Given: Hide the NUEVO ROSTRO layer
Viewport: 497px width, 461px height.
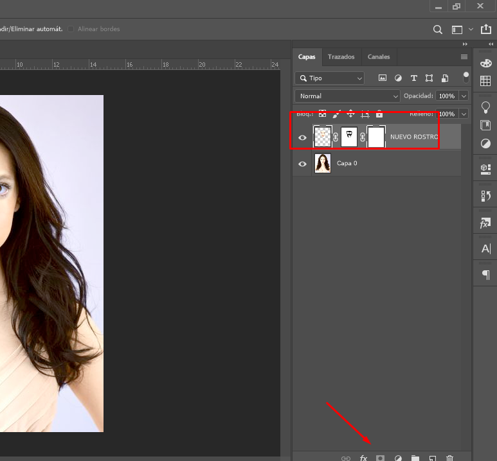Looking at the screenshot, I should (x=302, y=137).
